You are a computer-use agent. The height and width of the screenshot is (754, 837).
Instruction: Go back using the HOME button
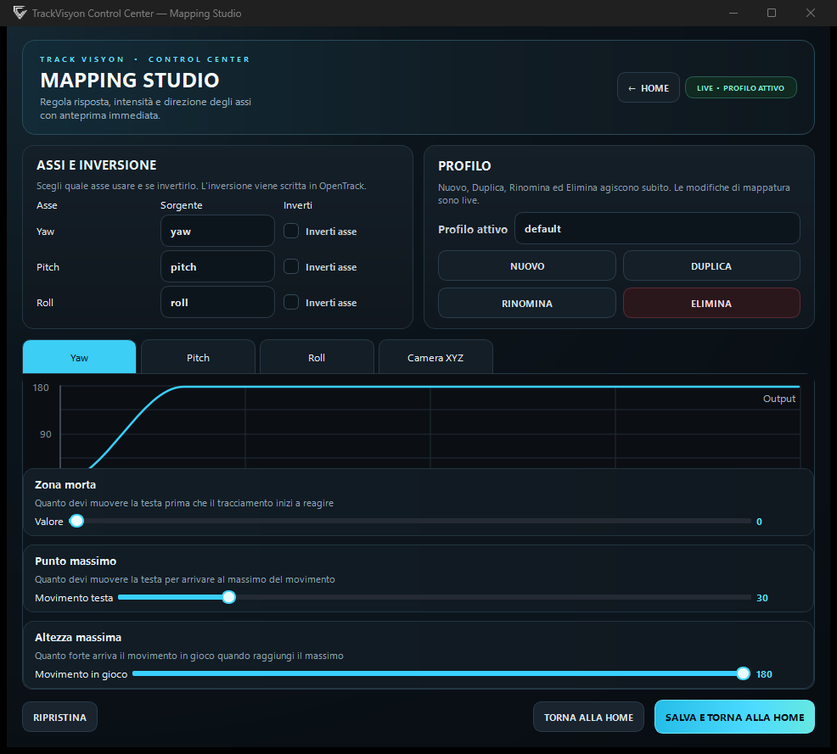(x=648, y=88)
